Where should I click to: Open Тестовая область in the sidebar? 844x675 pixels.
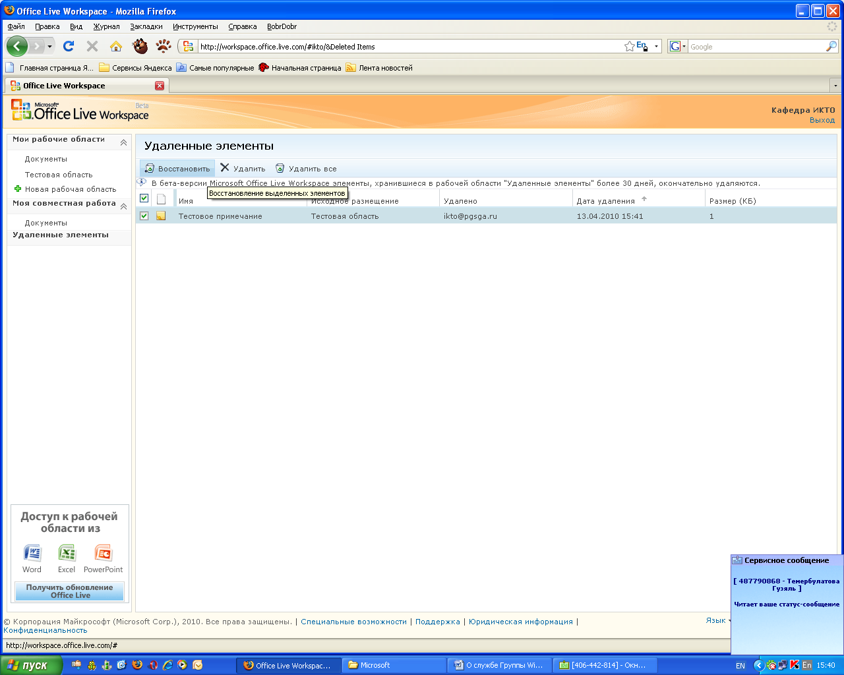click(x=59, y=175)
